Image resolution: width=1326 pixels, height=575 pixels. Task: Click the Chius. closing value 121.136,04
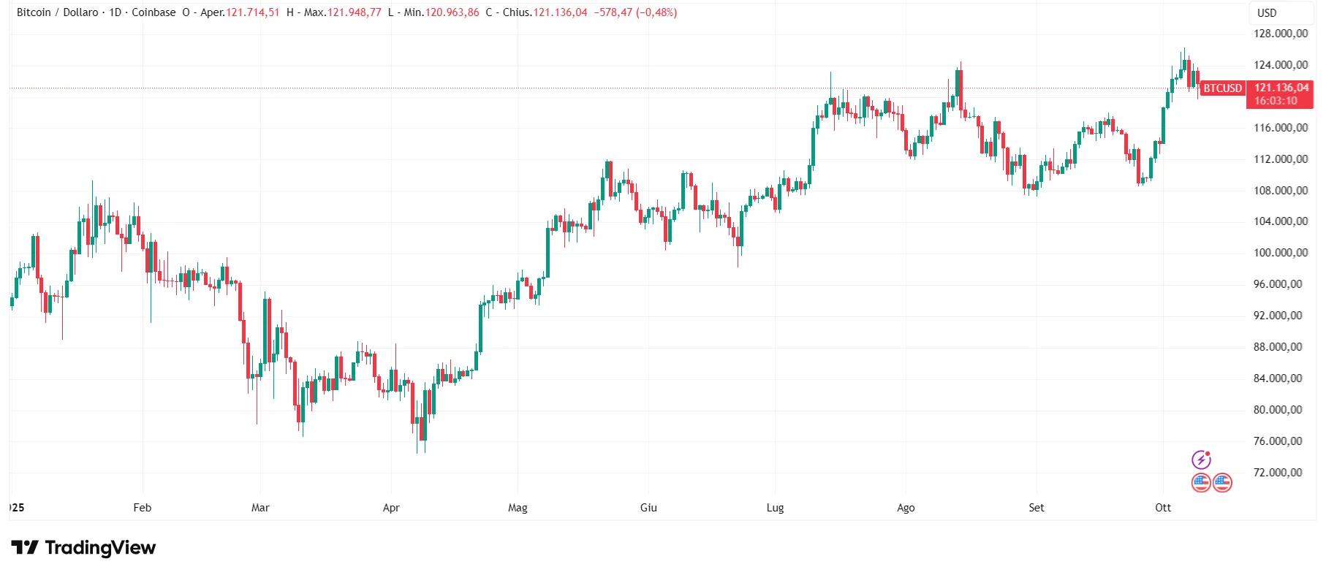click(560, 12)
